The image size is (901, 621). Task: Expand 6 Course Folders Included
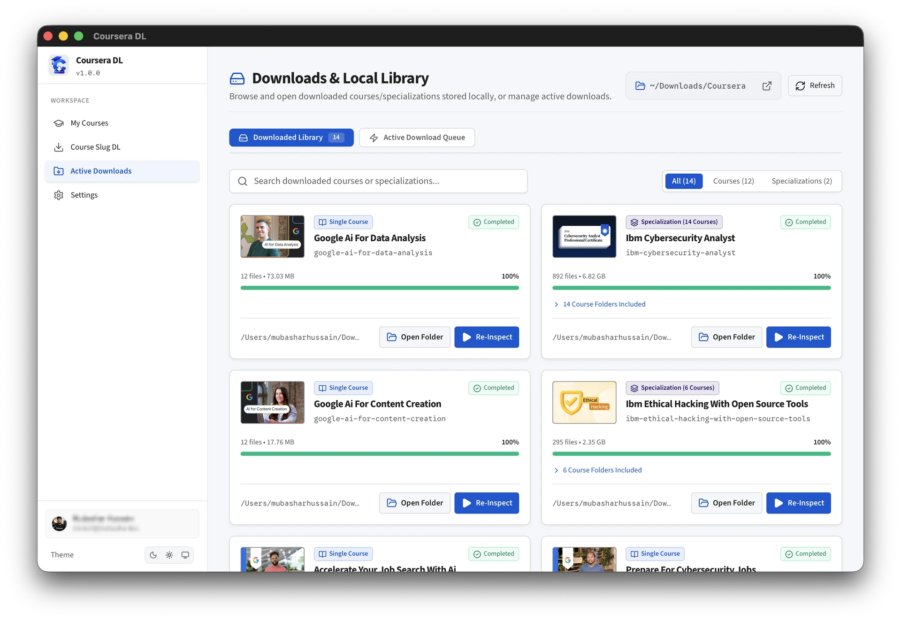point(597,470)
